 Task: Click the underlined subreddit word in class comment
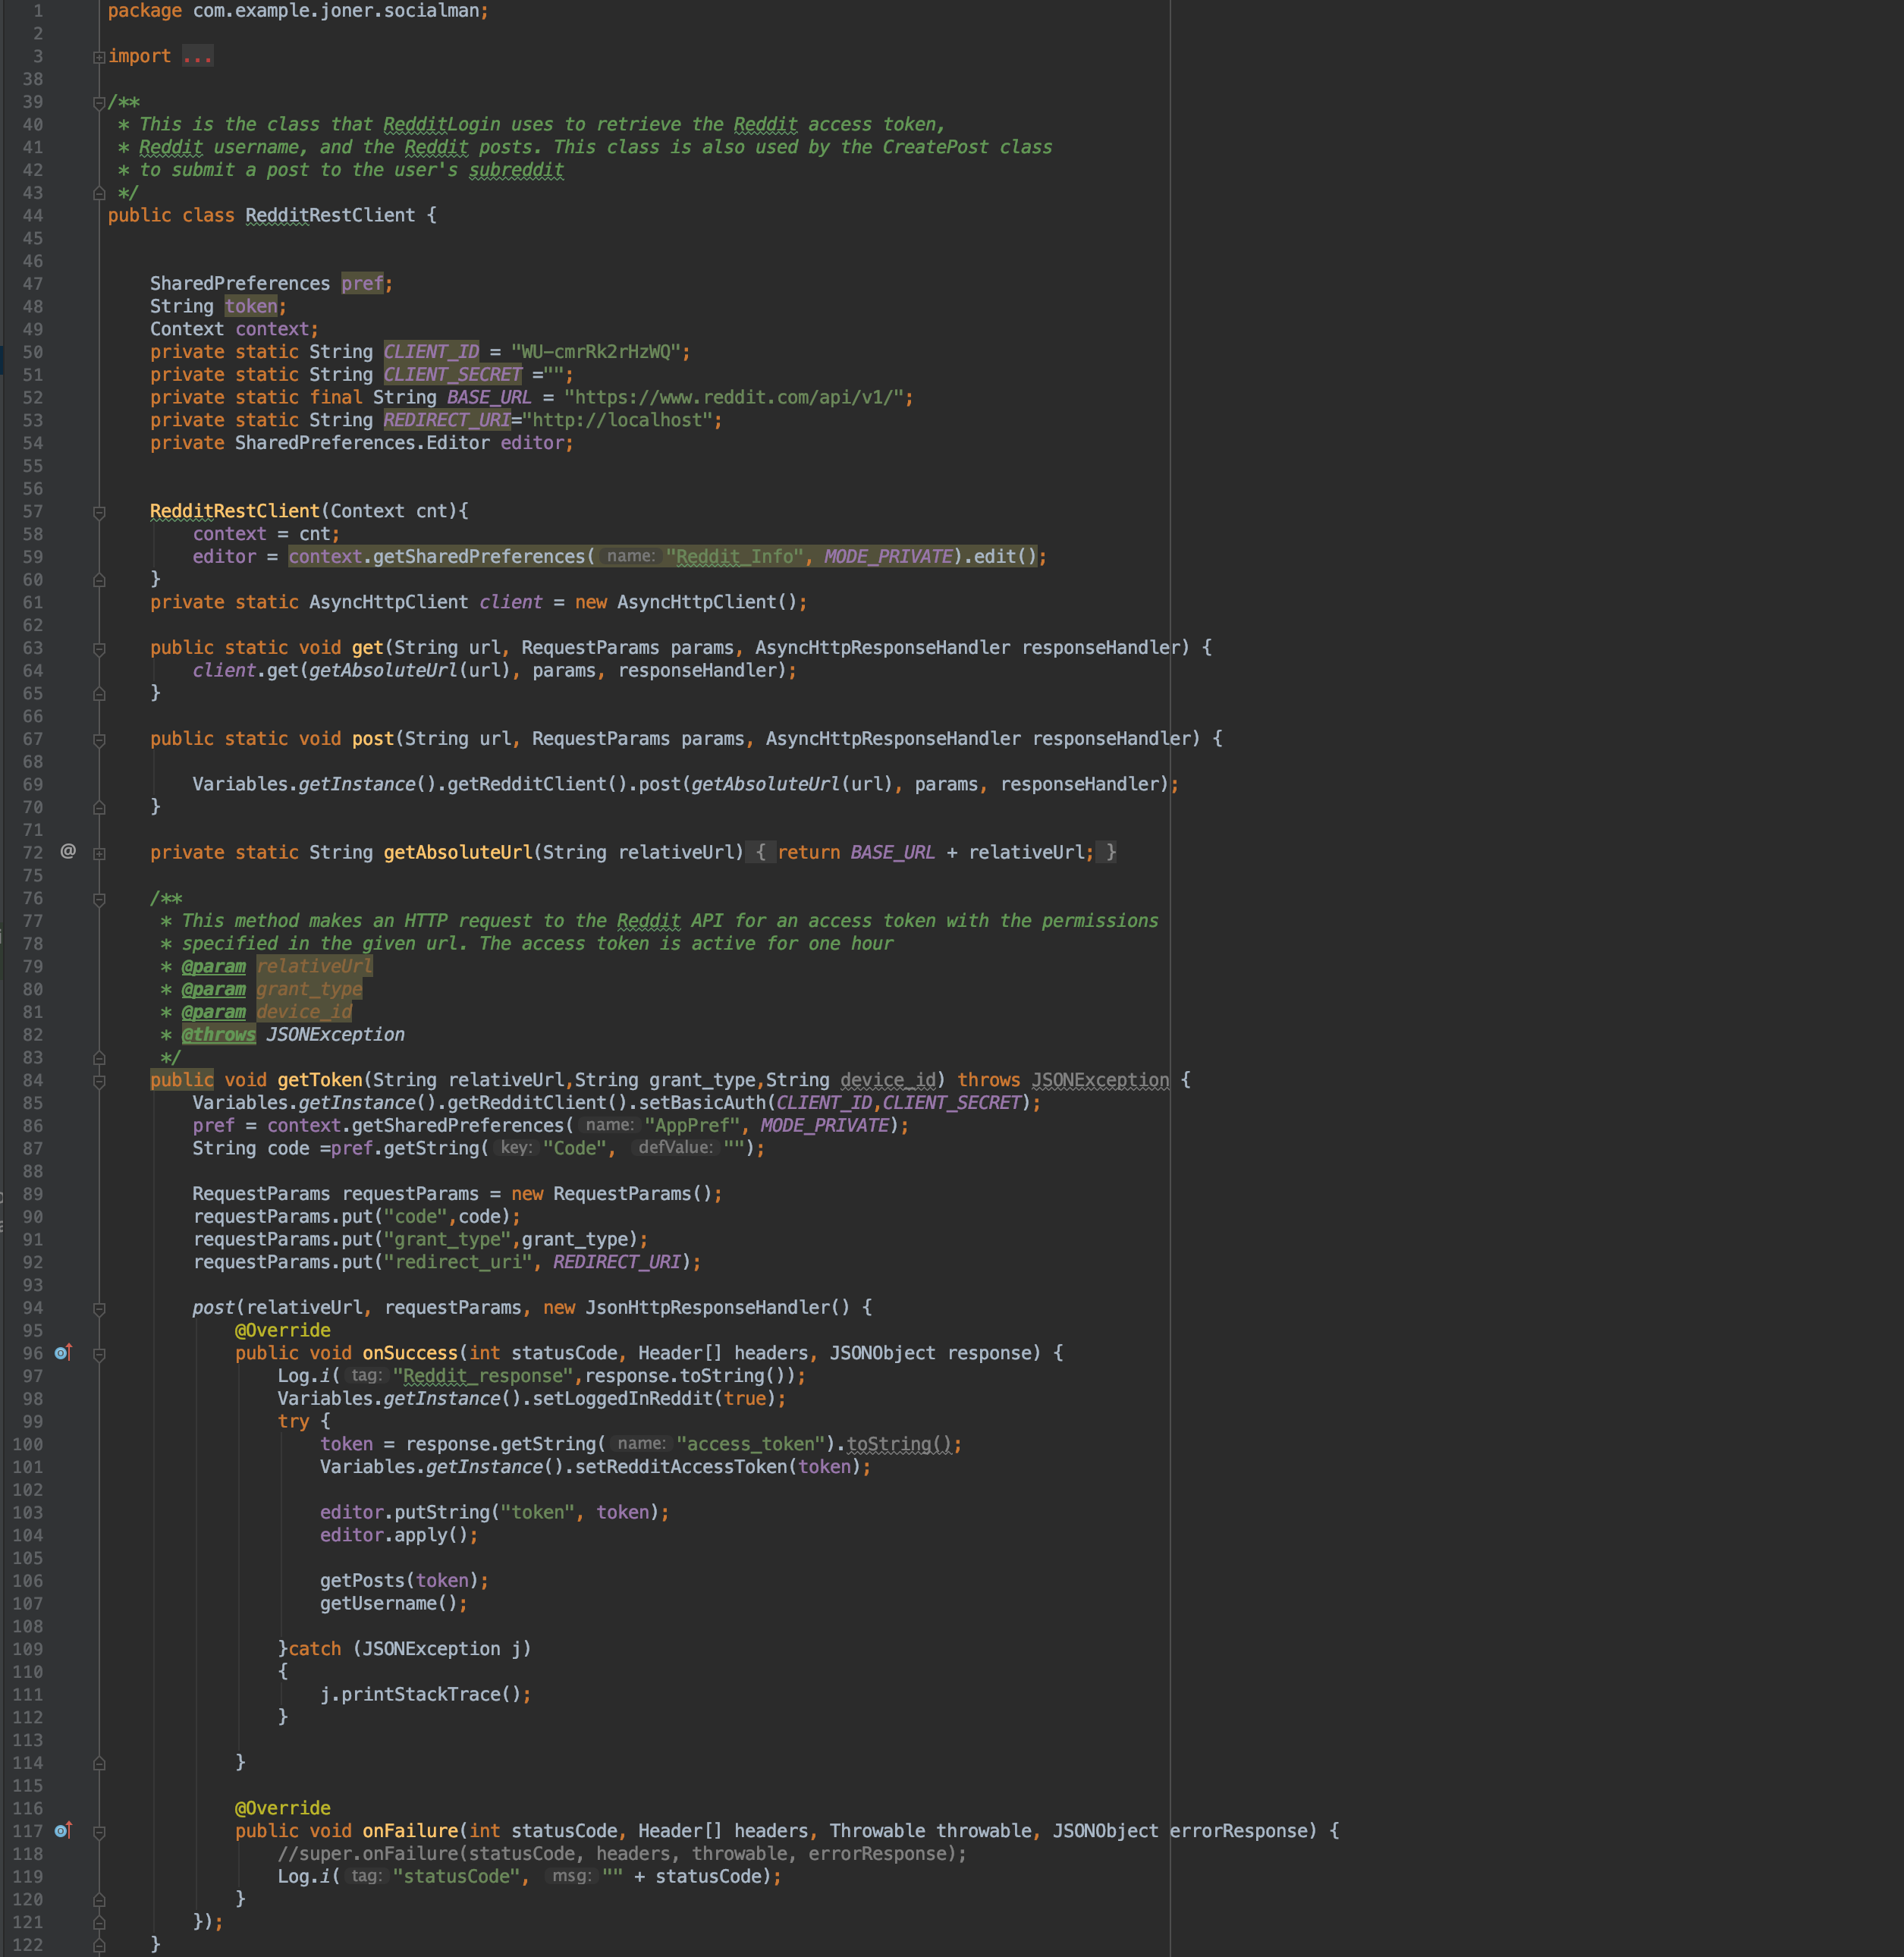(516, 170)
